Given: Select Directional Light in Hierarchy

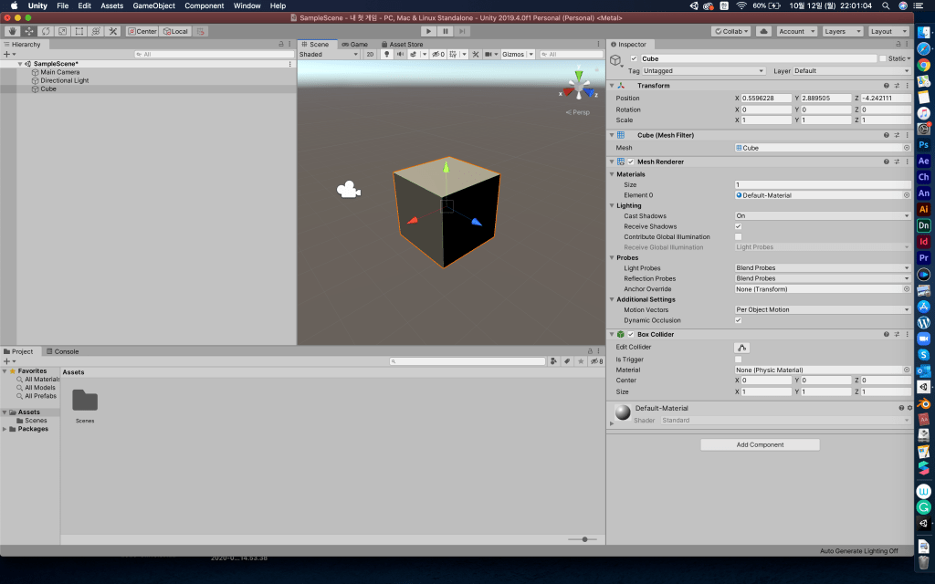Looking at the screenshot, I should [x=64, y=80].
